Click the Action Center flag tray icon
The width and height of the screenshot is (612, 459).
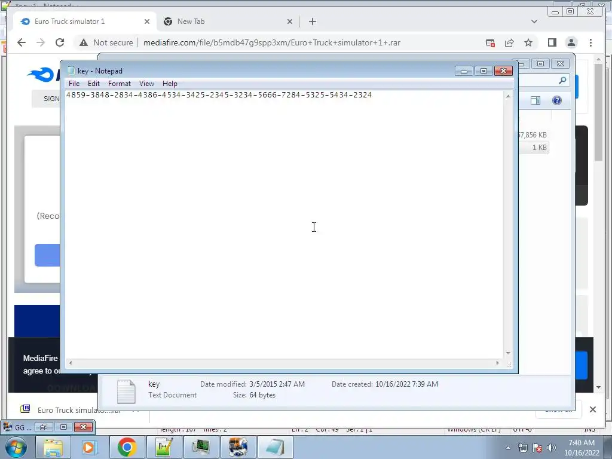click(537, 448)
